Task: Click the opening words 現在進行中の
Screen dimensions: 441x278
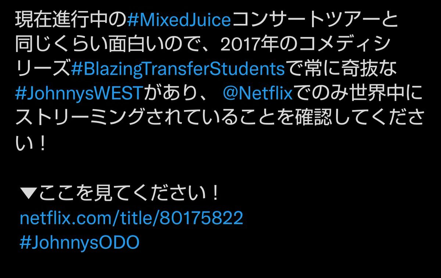Action: pos(71,21)
